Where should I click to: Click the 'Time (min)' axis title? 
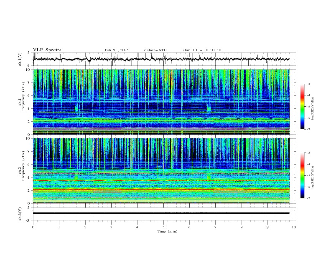pos(167,231)
